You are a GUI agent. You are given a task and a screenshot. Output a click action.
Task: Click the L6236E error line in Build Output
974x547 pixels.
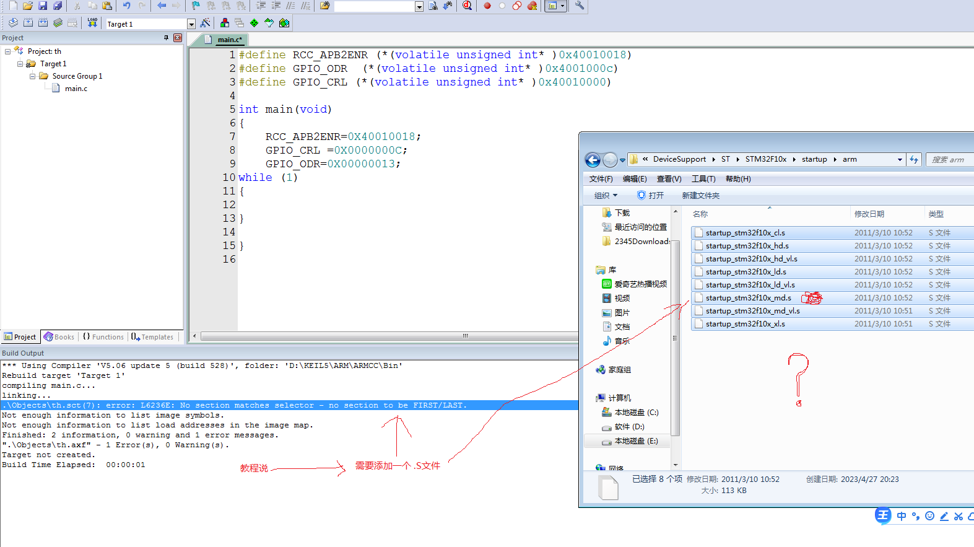289,405
